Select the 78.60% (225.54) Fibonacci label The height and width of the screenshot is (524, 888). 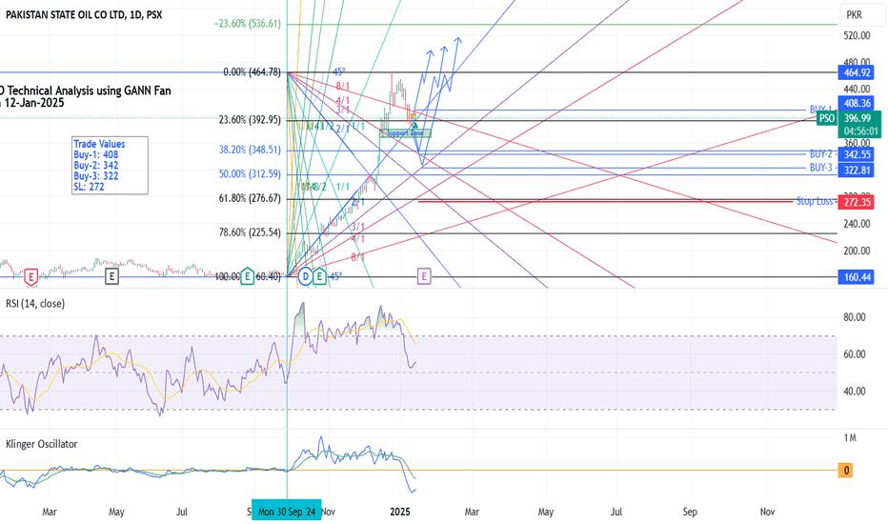[x=250, y=232]
